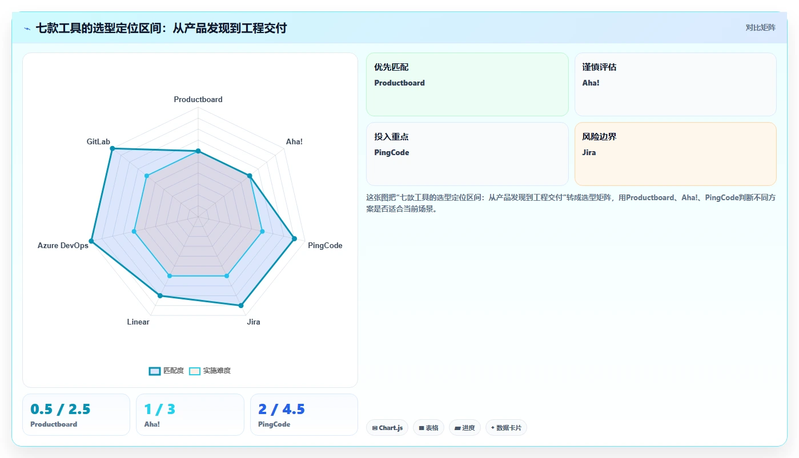
Task: Click the GitLab radar axis label
Action: (98, 141)
